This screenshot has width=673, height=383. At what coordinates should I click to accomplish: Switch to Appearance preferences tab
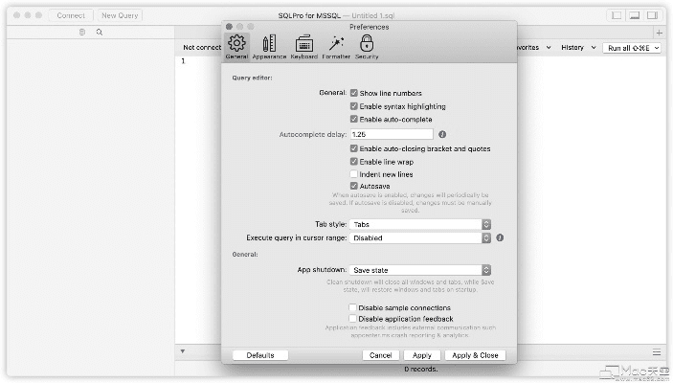(x=269, y=47)
